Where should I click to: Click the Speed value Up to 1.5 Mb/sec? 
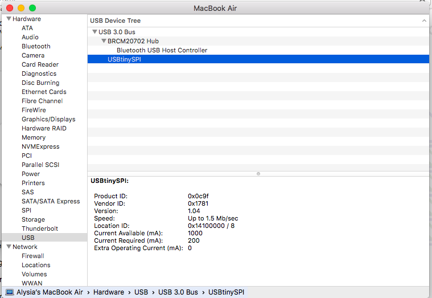213,218
